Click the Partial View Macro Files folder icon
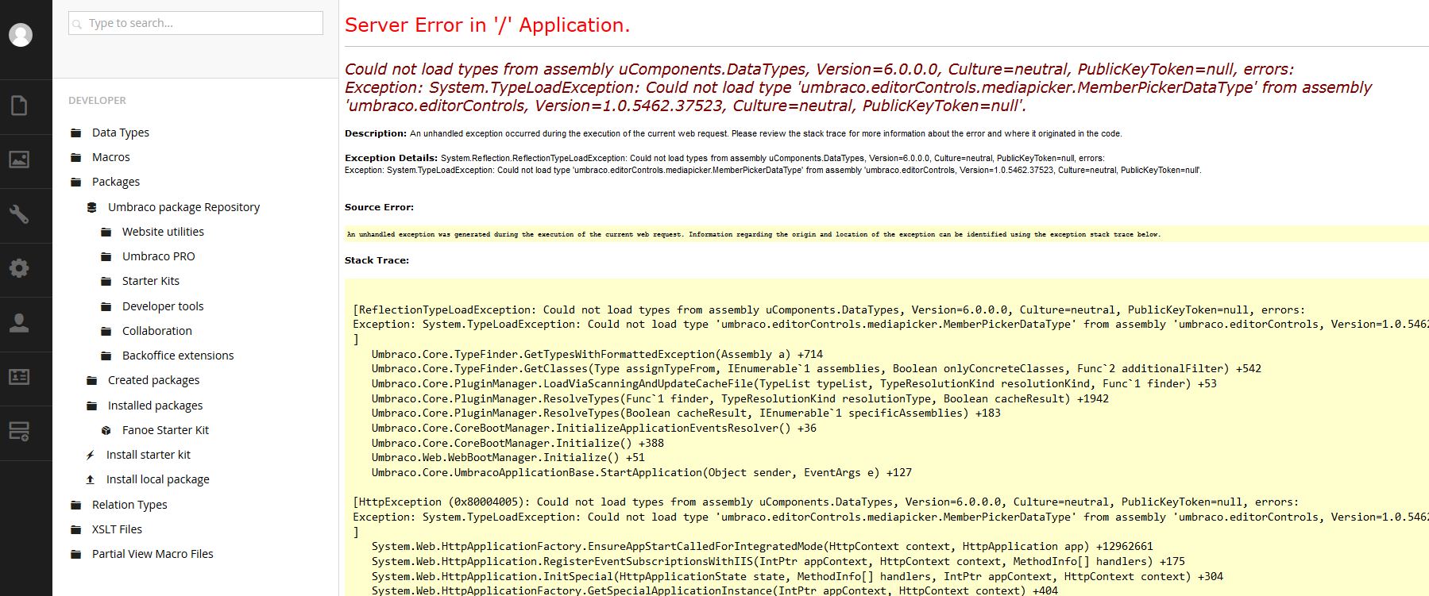 76,554
